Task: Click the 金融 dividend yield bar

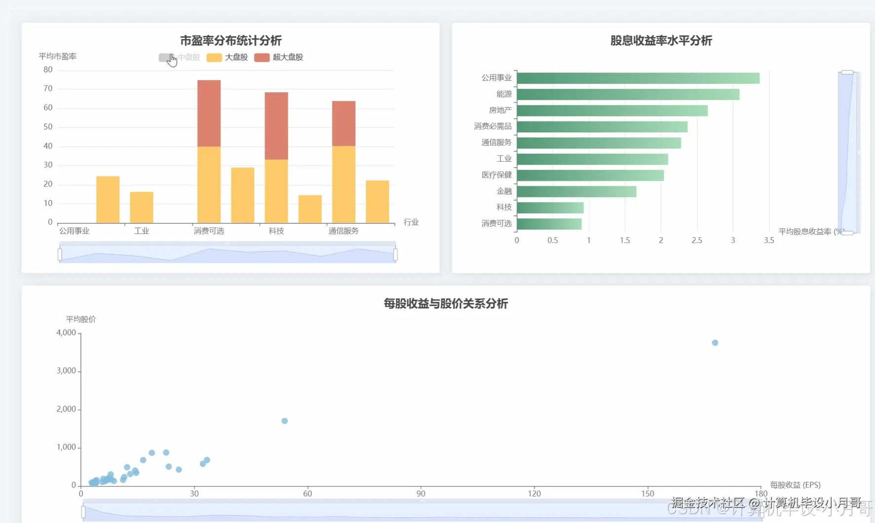Action: [576, 191]
